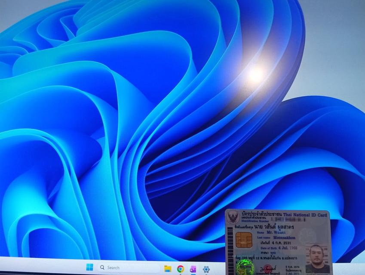Click the taskbar Search box
This screenshot has width=365, height=275.
[129, 268]
